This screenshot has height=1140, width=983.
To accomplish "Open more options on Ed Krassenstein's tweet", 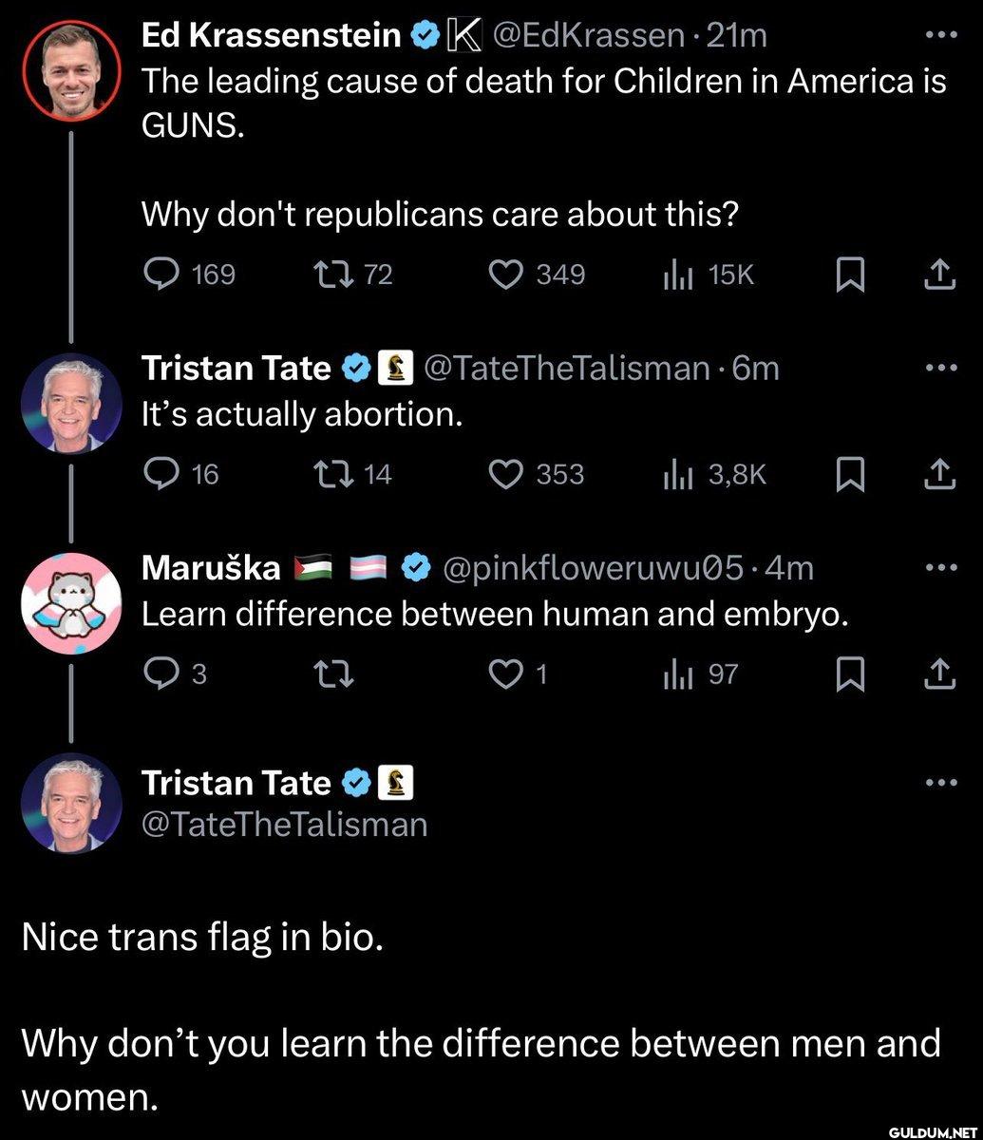I will (x=939, y=35).
